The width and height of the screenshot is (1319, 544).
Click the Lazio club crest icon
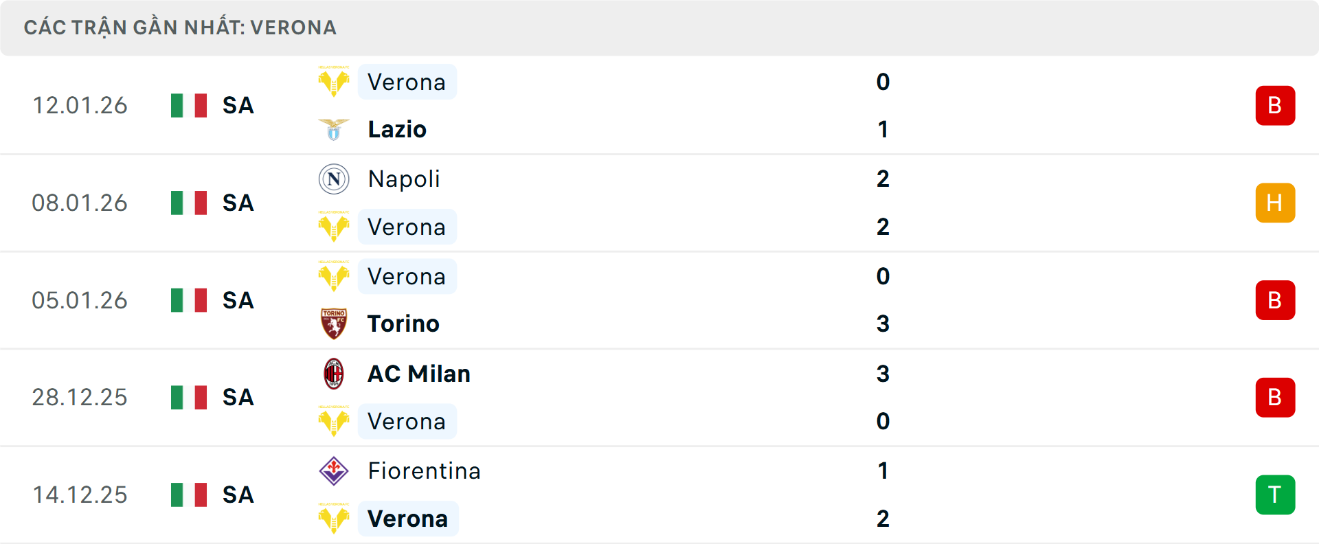pos(334,129)
